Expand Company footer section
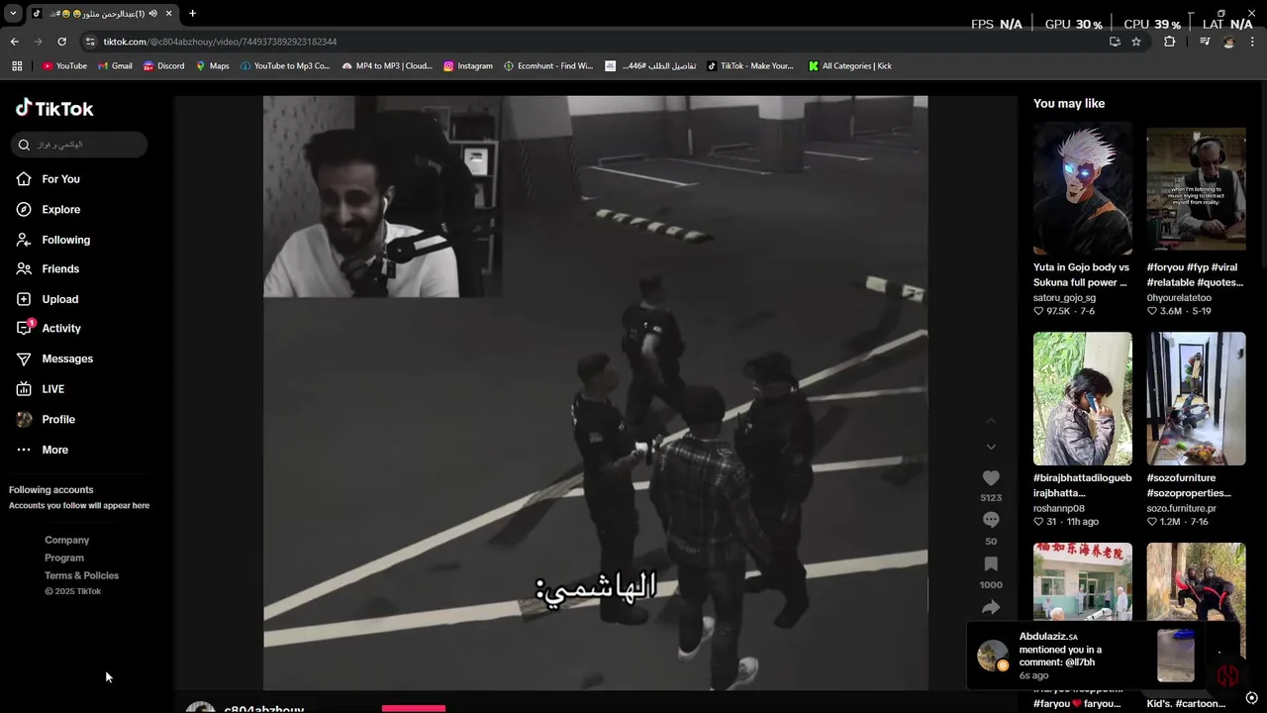The width and height of the screenshot is (1267, 713). (x=66, y=540)
